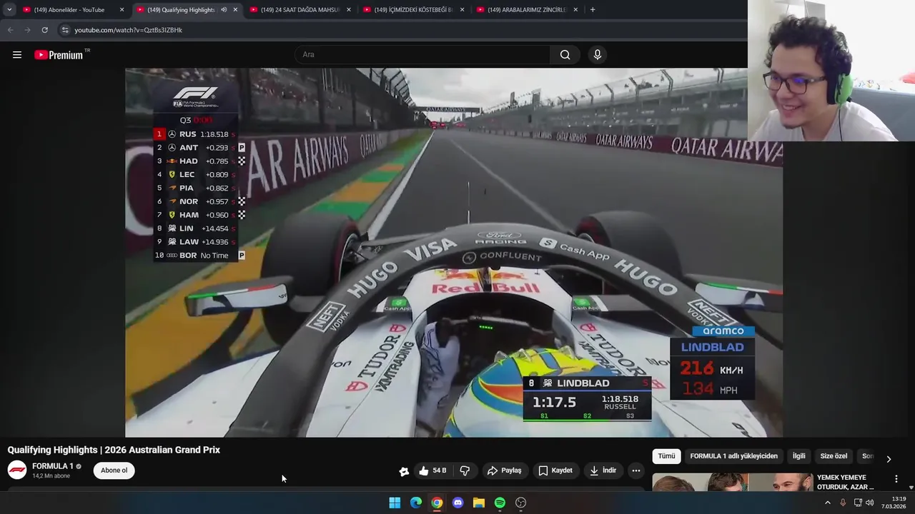Viewport: 915px width, 514px height.
Task: Share the video with Paylaş
Action: tap(505, 470)
